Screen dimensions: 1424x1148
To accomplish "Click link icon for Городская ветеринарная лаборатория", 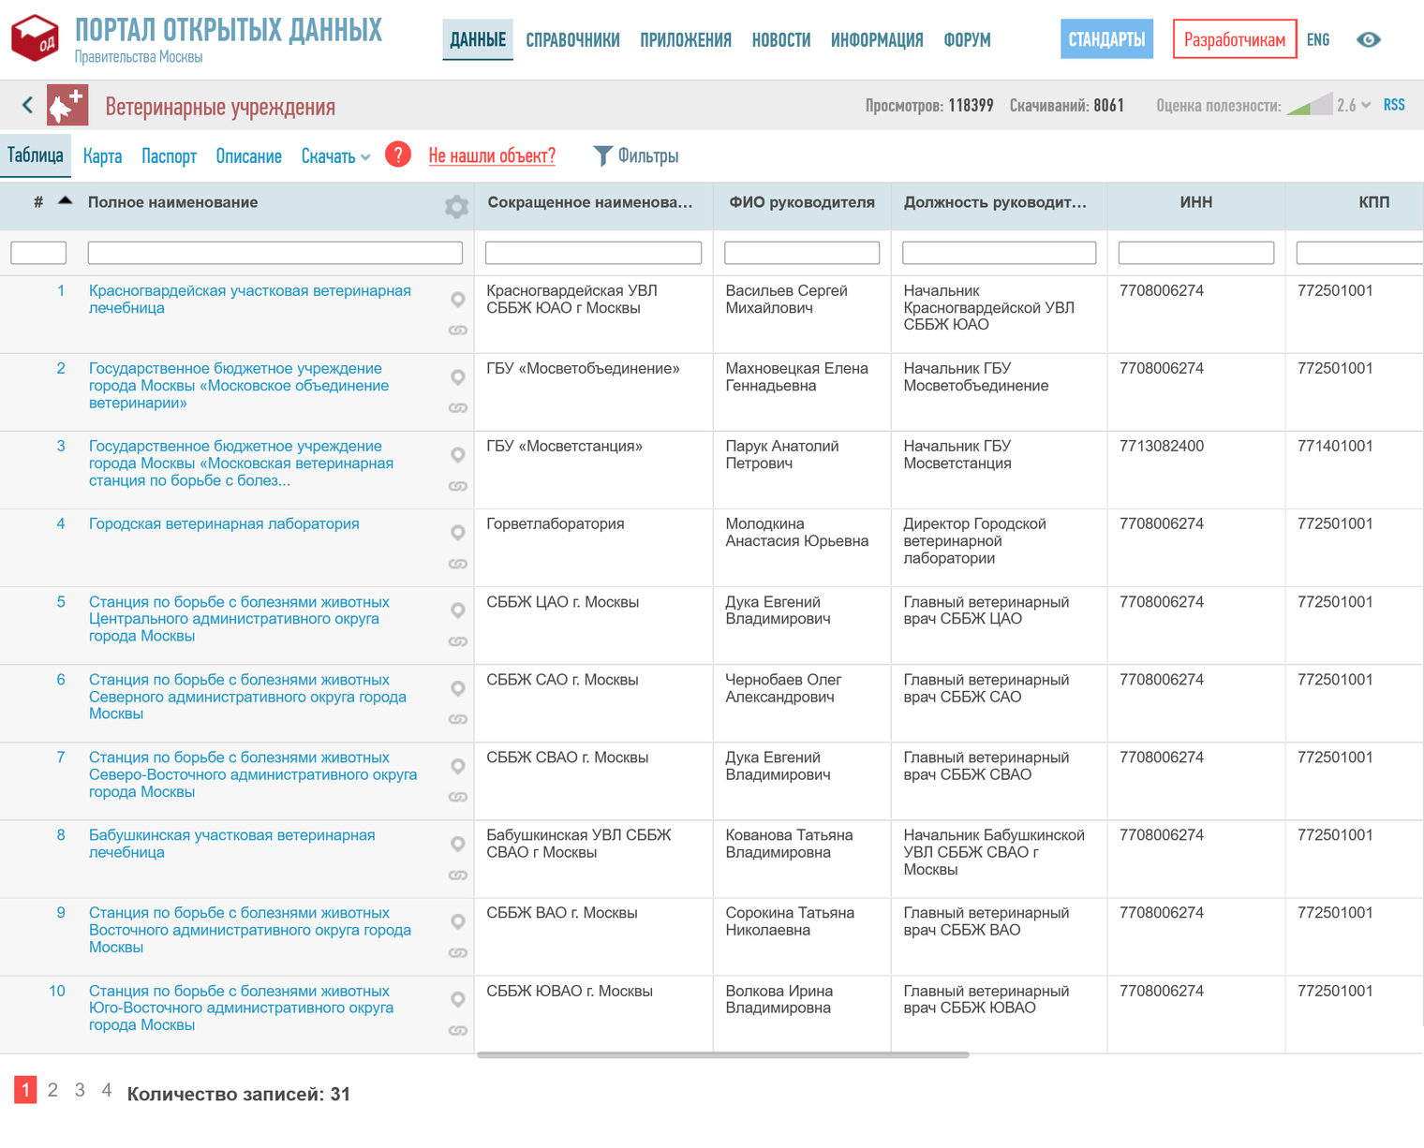I will (458, 564).
